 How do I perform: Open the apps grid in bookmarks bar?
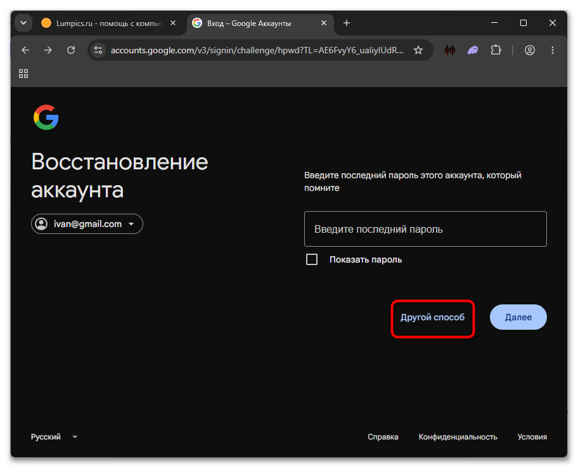click(23, 74)
